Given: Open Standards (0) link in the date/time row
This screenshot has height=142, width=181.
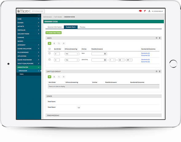Looking at the screenshot, I should tap(145, 59).
